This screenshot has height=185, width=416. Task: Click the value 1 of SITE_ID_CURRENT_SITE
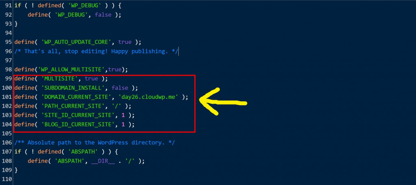pyautogui.click(x=123, y=115)
